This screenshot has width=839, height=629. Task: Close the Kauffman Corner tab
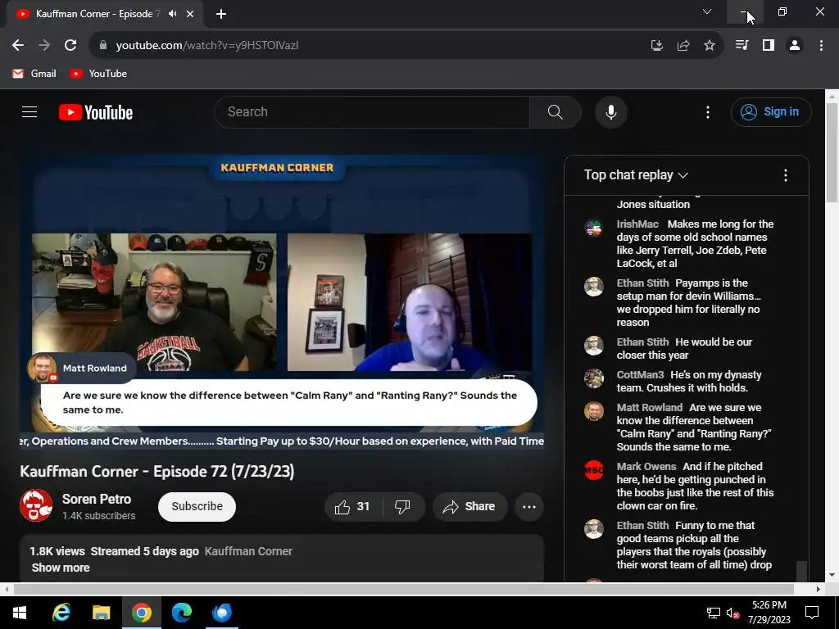click(x=190, y=14)
